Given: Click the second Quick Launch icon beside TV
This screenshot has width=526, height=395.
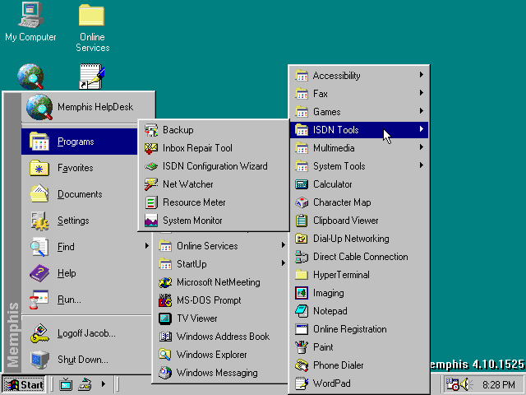Looking at the screenshot, I should coord(85,384).
